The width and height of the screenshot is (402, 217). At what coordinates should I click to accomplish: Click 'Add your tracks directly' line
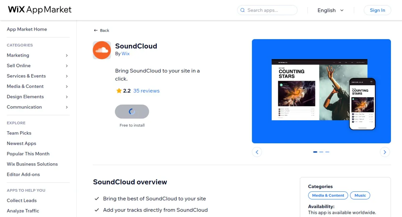tap(155, 210)
